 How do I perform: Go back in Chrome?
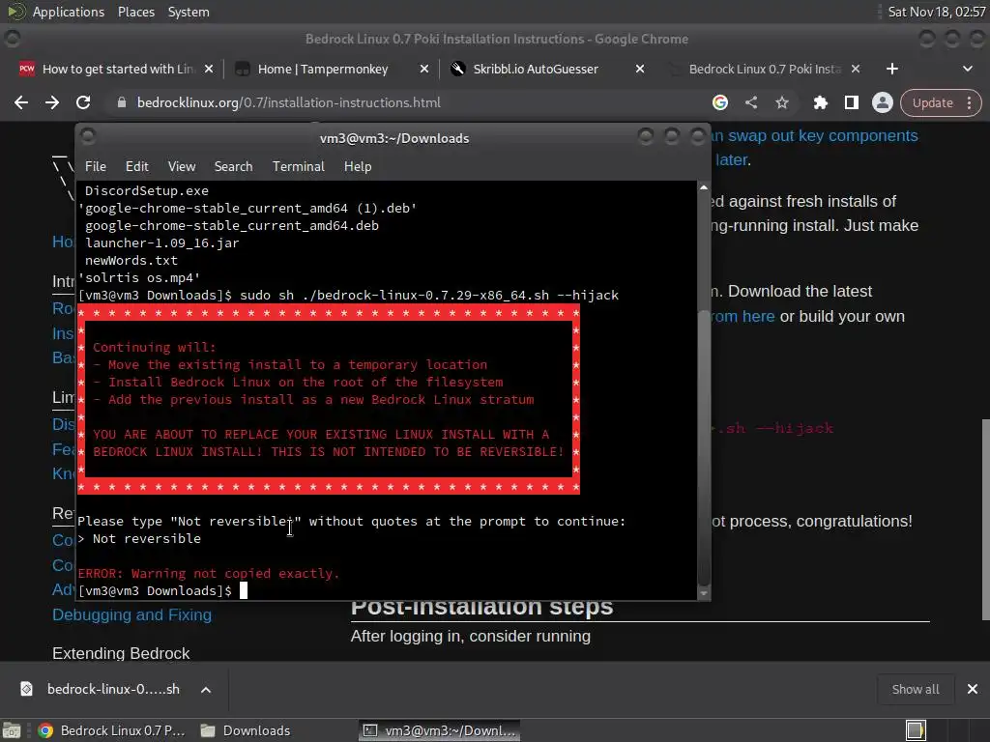pos(21,102)
